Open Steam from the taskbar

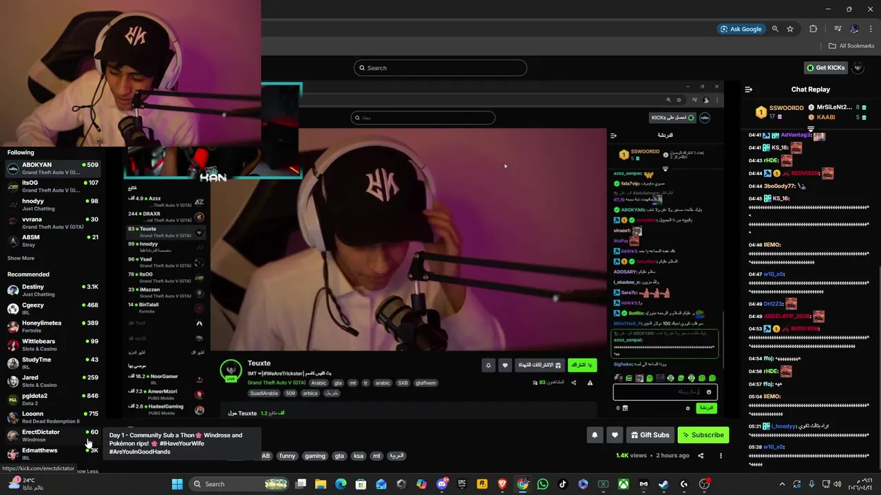[664, 484]
